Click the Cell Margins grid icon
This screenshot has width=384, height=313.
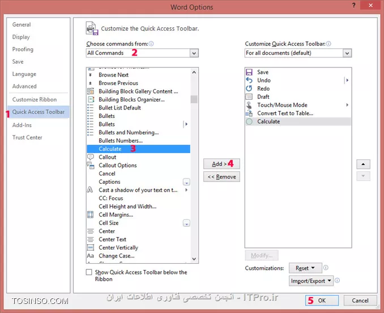tap(91, 214)
